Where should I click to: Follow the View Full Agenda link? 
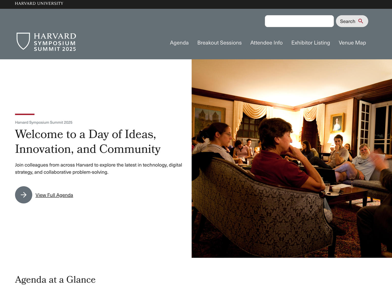(54, 195)
